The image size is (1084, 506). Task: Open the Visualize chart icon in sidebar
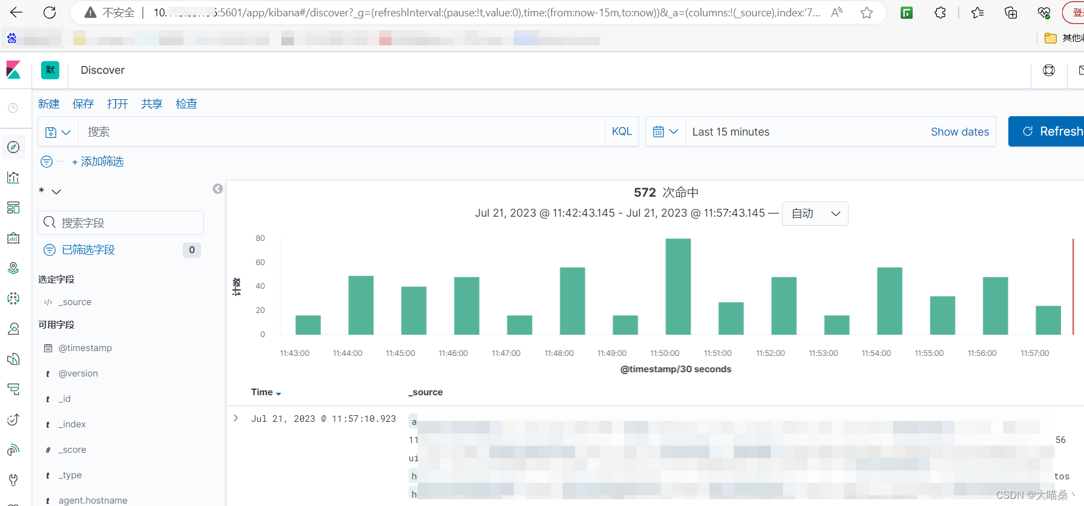[13, 177]
